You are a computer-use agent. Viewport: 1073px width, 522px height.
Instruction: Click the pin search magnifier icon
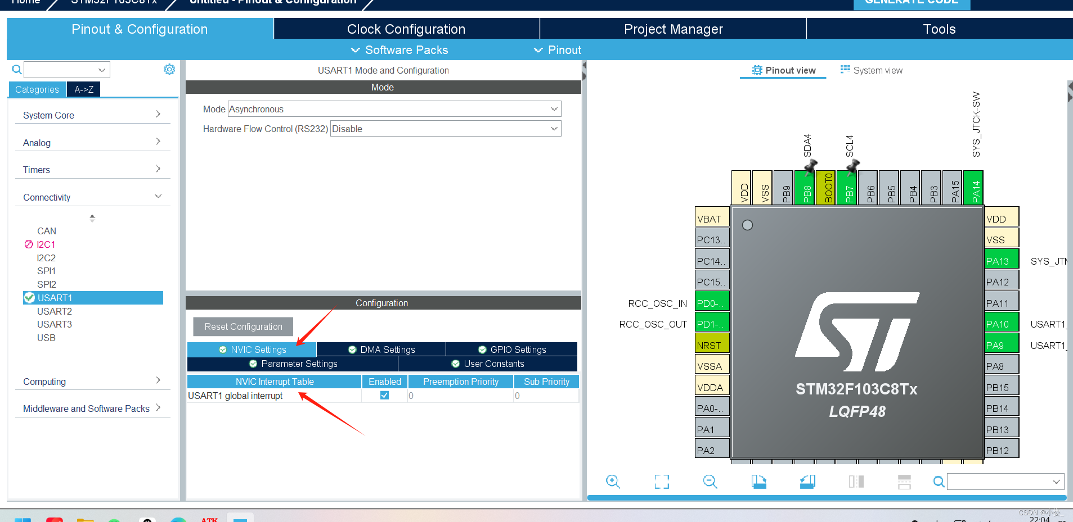click(x=939, y=482)
